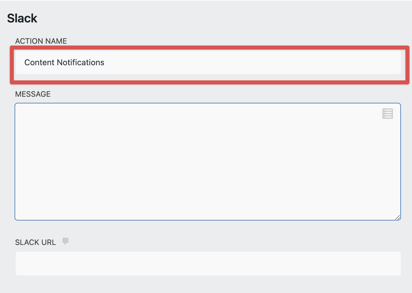The image size is (412, 293).
Task: Click empty right side of Action Name field
Action: tap(321, 62)
